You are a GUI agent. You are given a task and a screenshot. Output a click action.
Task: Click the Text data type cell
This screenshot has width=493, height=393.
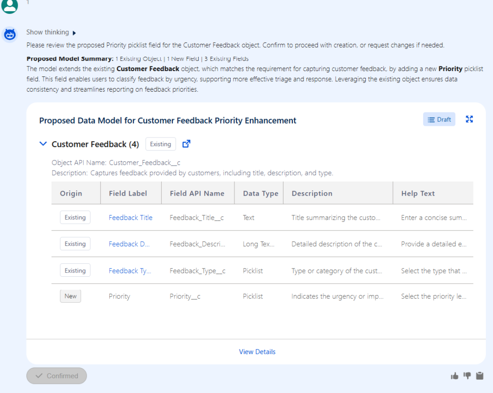pos(248,218)
